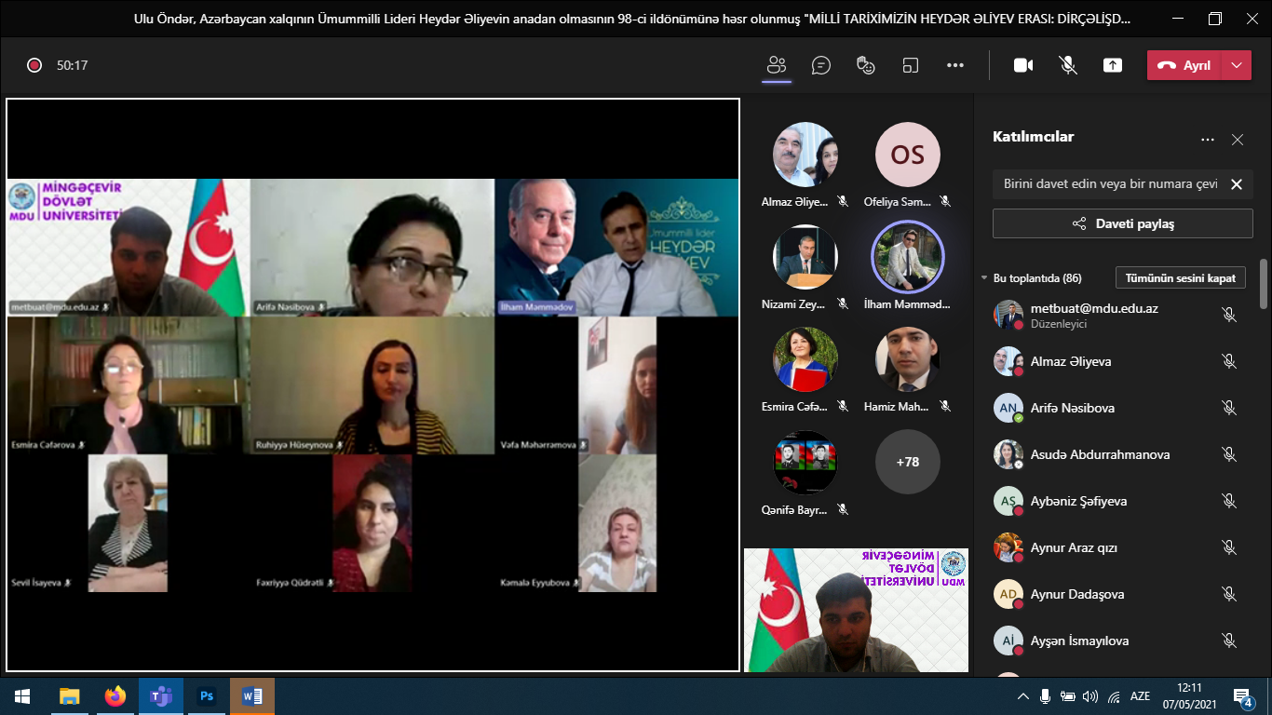Click the 'Daveti paylaş' button
Screen dimensions: 1272x715
[1122, 223]
